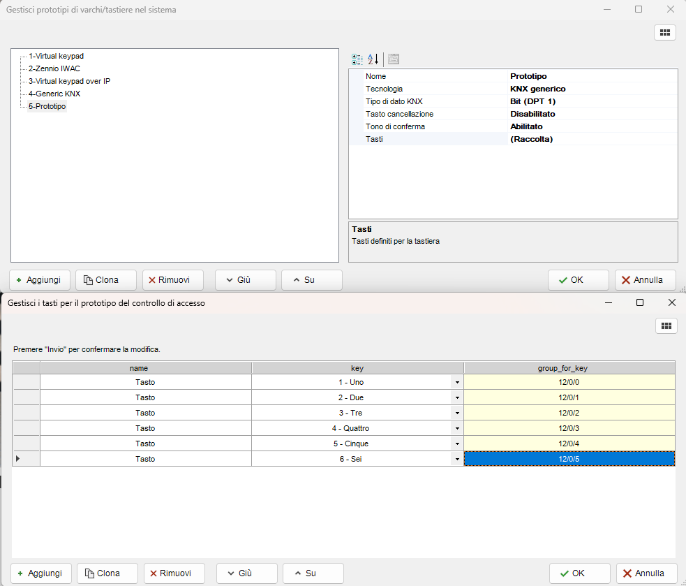Click the 'group_for_key' column header

[x=569, y=367]
